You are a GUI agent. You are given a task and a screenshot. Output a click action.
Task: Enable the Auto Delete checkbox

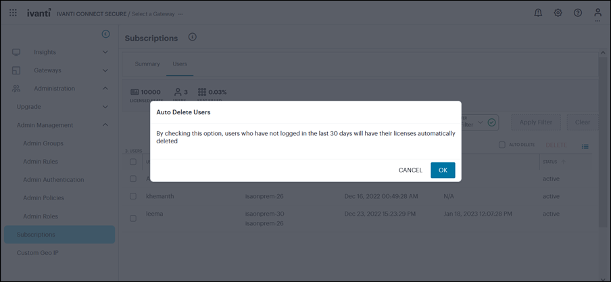tap(502, 145)
